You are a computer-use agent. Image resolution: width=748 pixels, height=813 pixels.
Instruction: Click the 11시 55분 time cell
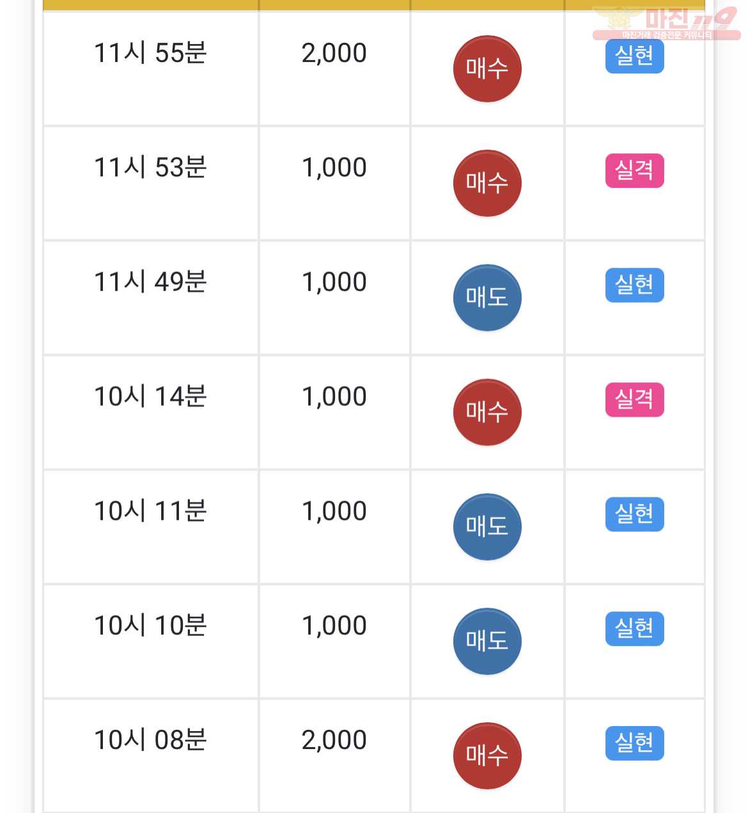click(151, 68)
